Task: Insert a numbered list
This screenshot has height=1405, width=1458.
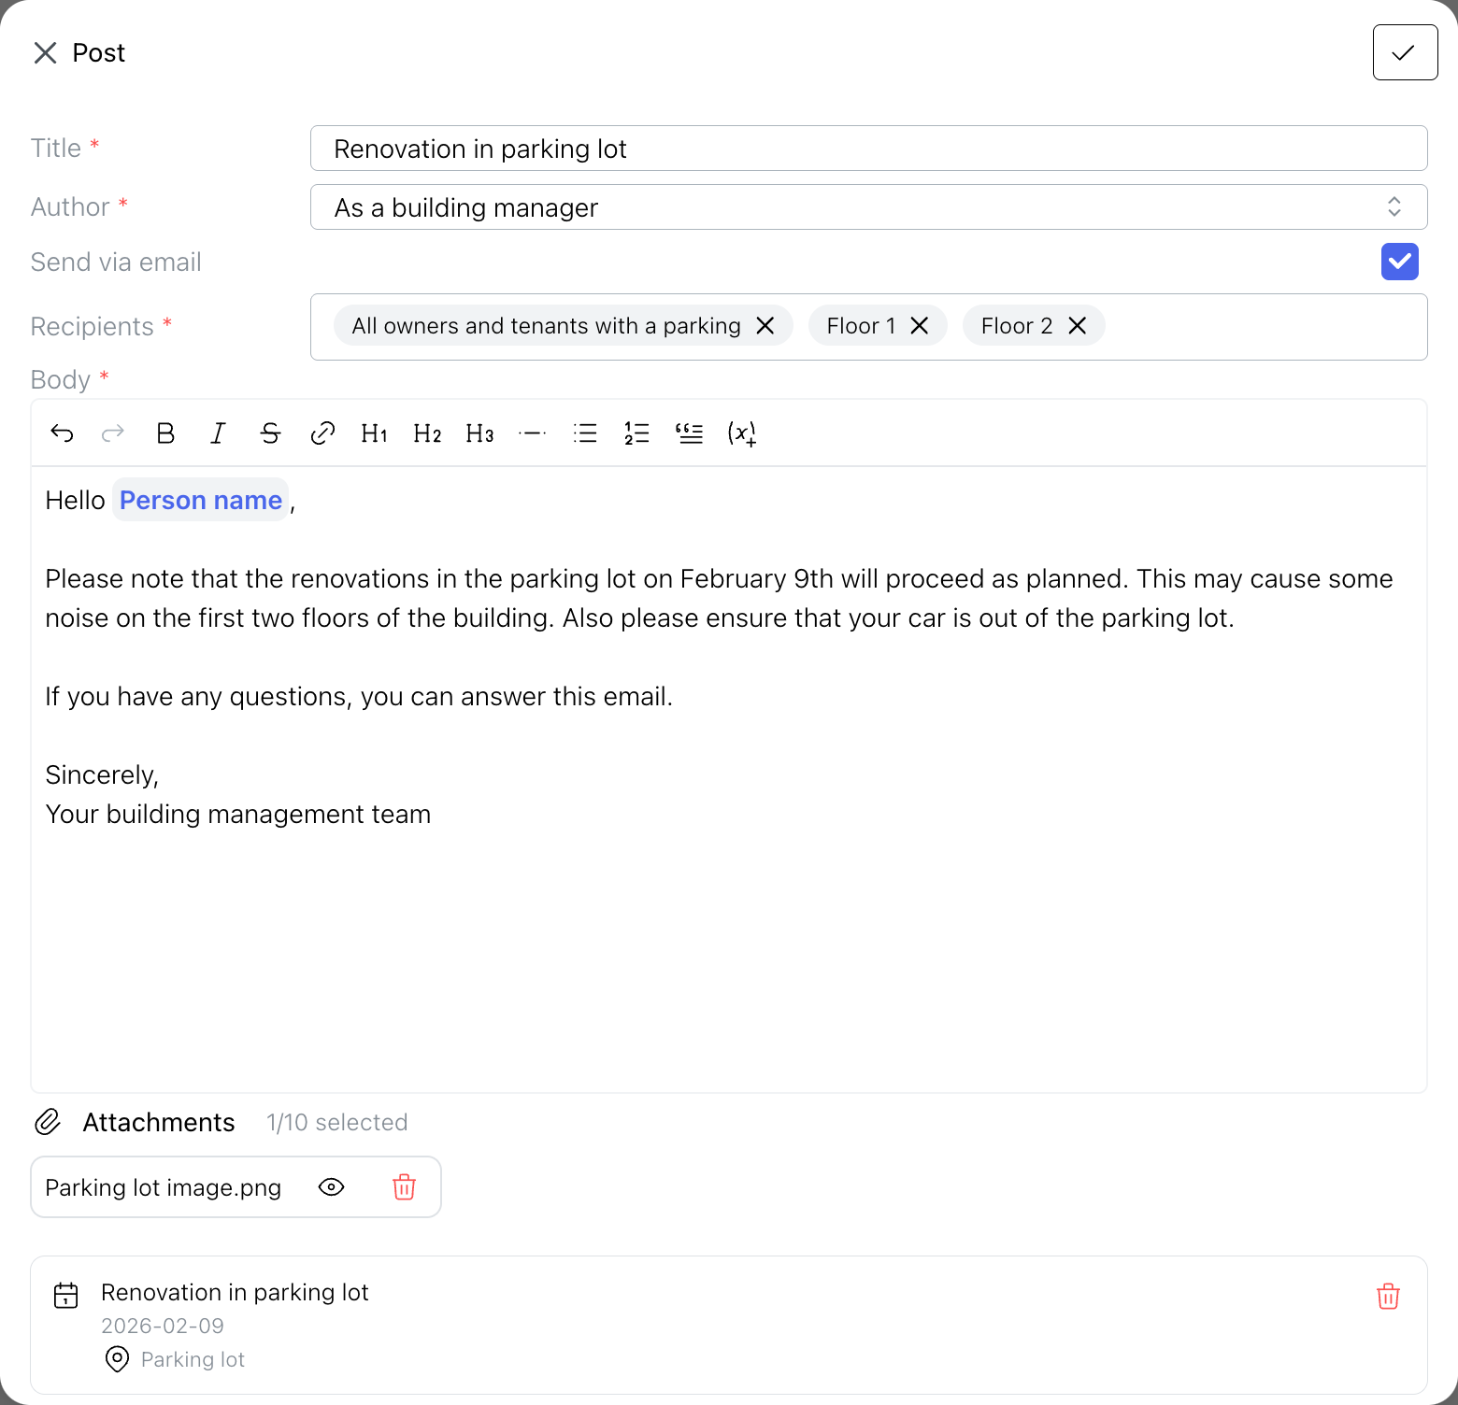Action: 636,433
